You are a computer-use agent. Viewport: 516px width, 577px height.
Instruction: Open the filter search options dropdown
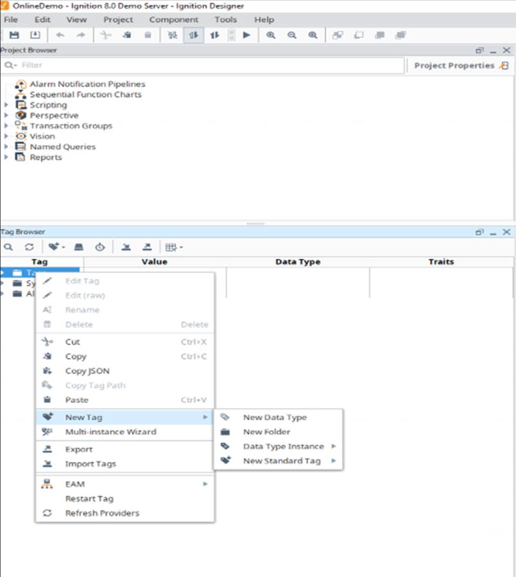(x=11, y=65)
